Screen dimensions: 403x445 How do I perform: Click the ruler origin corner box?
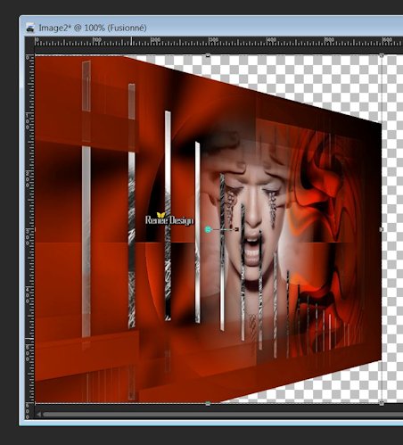[30, 41]
